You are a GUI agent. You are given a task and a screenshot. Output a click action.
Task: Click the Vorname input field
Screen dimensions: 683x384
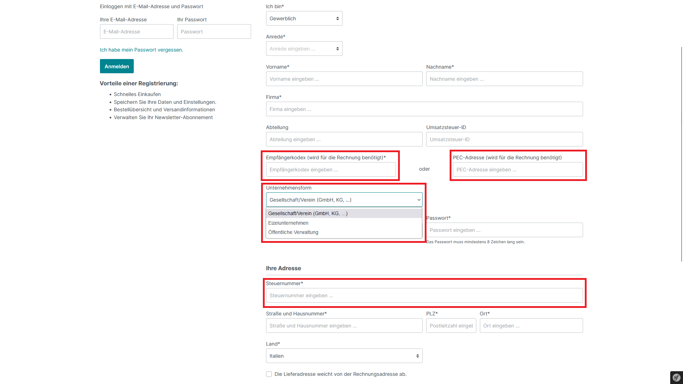pos(344,79)
